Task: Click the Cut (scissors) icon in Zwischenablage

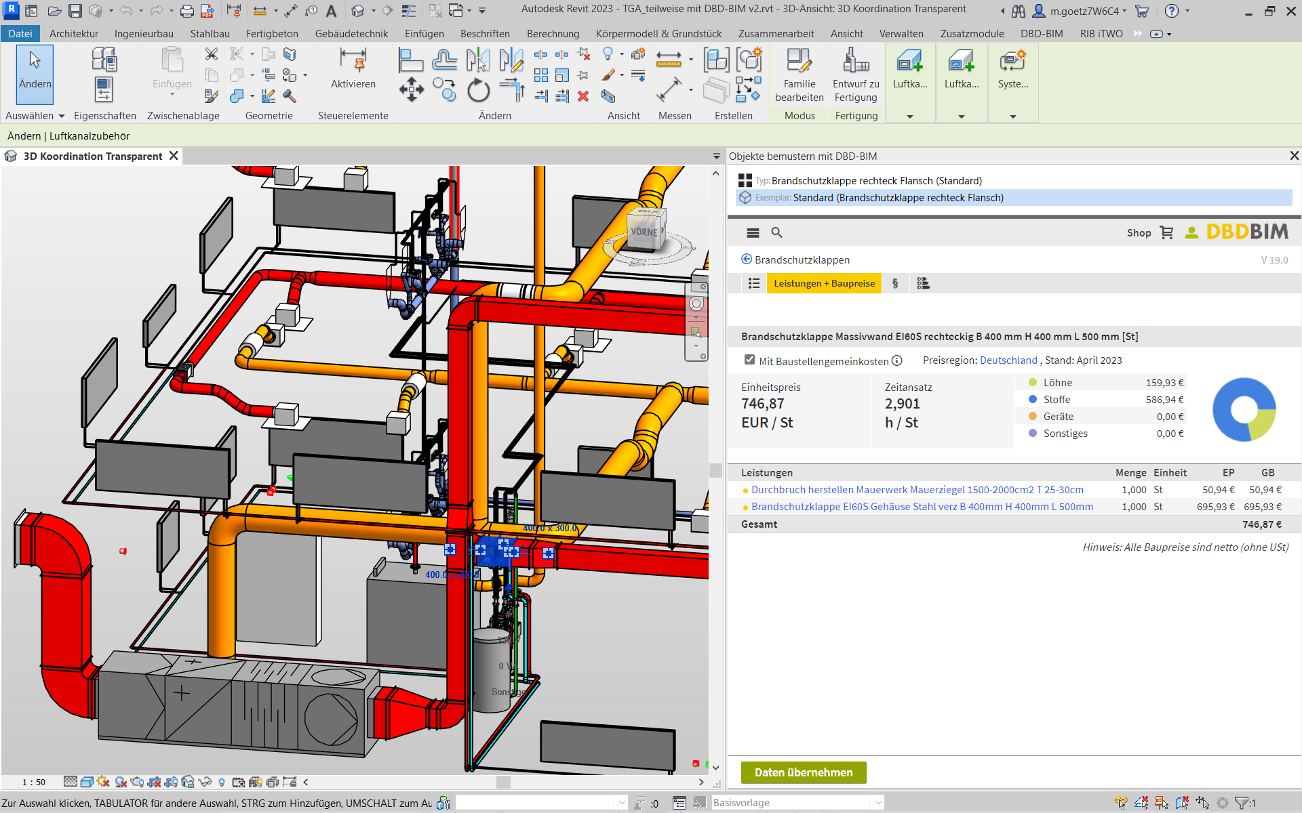Action: tap(212, 54)
